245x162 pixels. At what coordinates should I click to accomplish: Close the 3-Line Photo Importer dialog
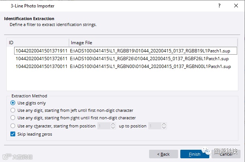[236, 6]
